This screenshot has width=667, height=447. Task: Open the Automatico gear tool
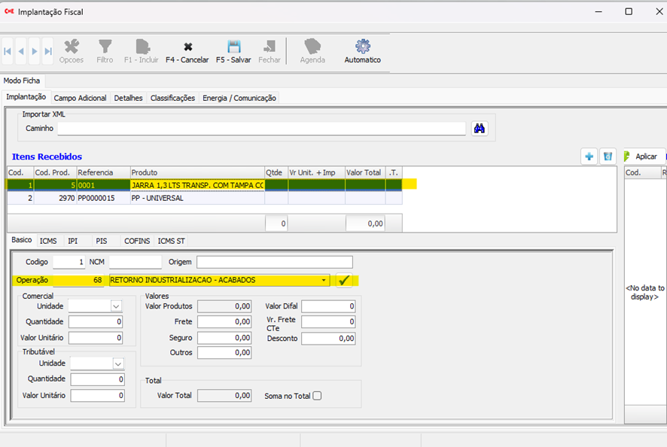click(363, 47)
